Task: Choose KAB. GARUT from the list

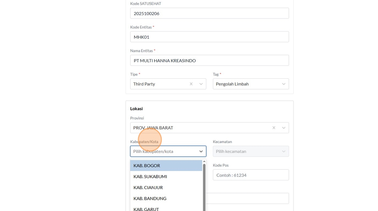Action: (166, 208)
